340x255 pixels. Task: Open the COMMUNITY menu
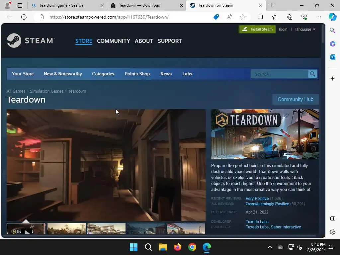pyautogui.click(x=114, y=41)
